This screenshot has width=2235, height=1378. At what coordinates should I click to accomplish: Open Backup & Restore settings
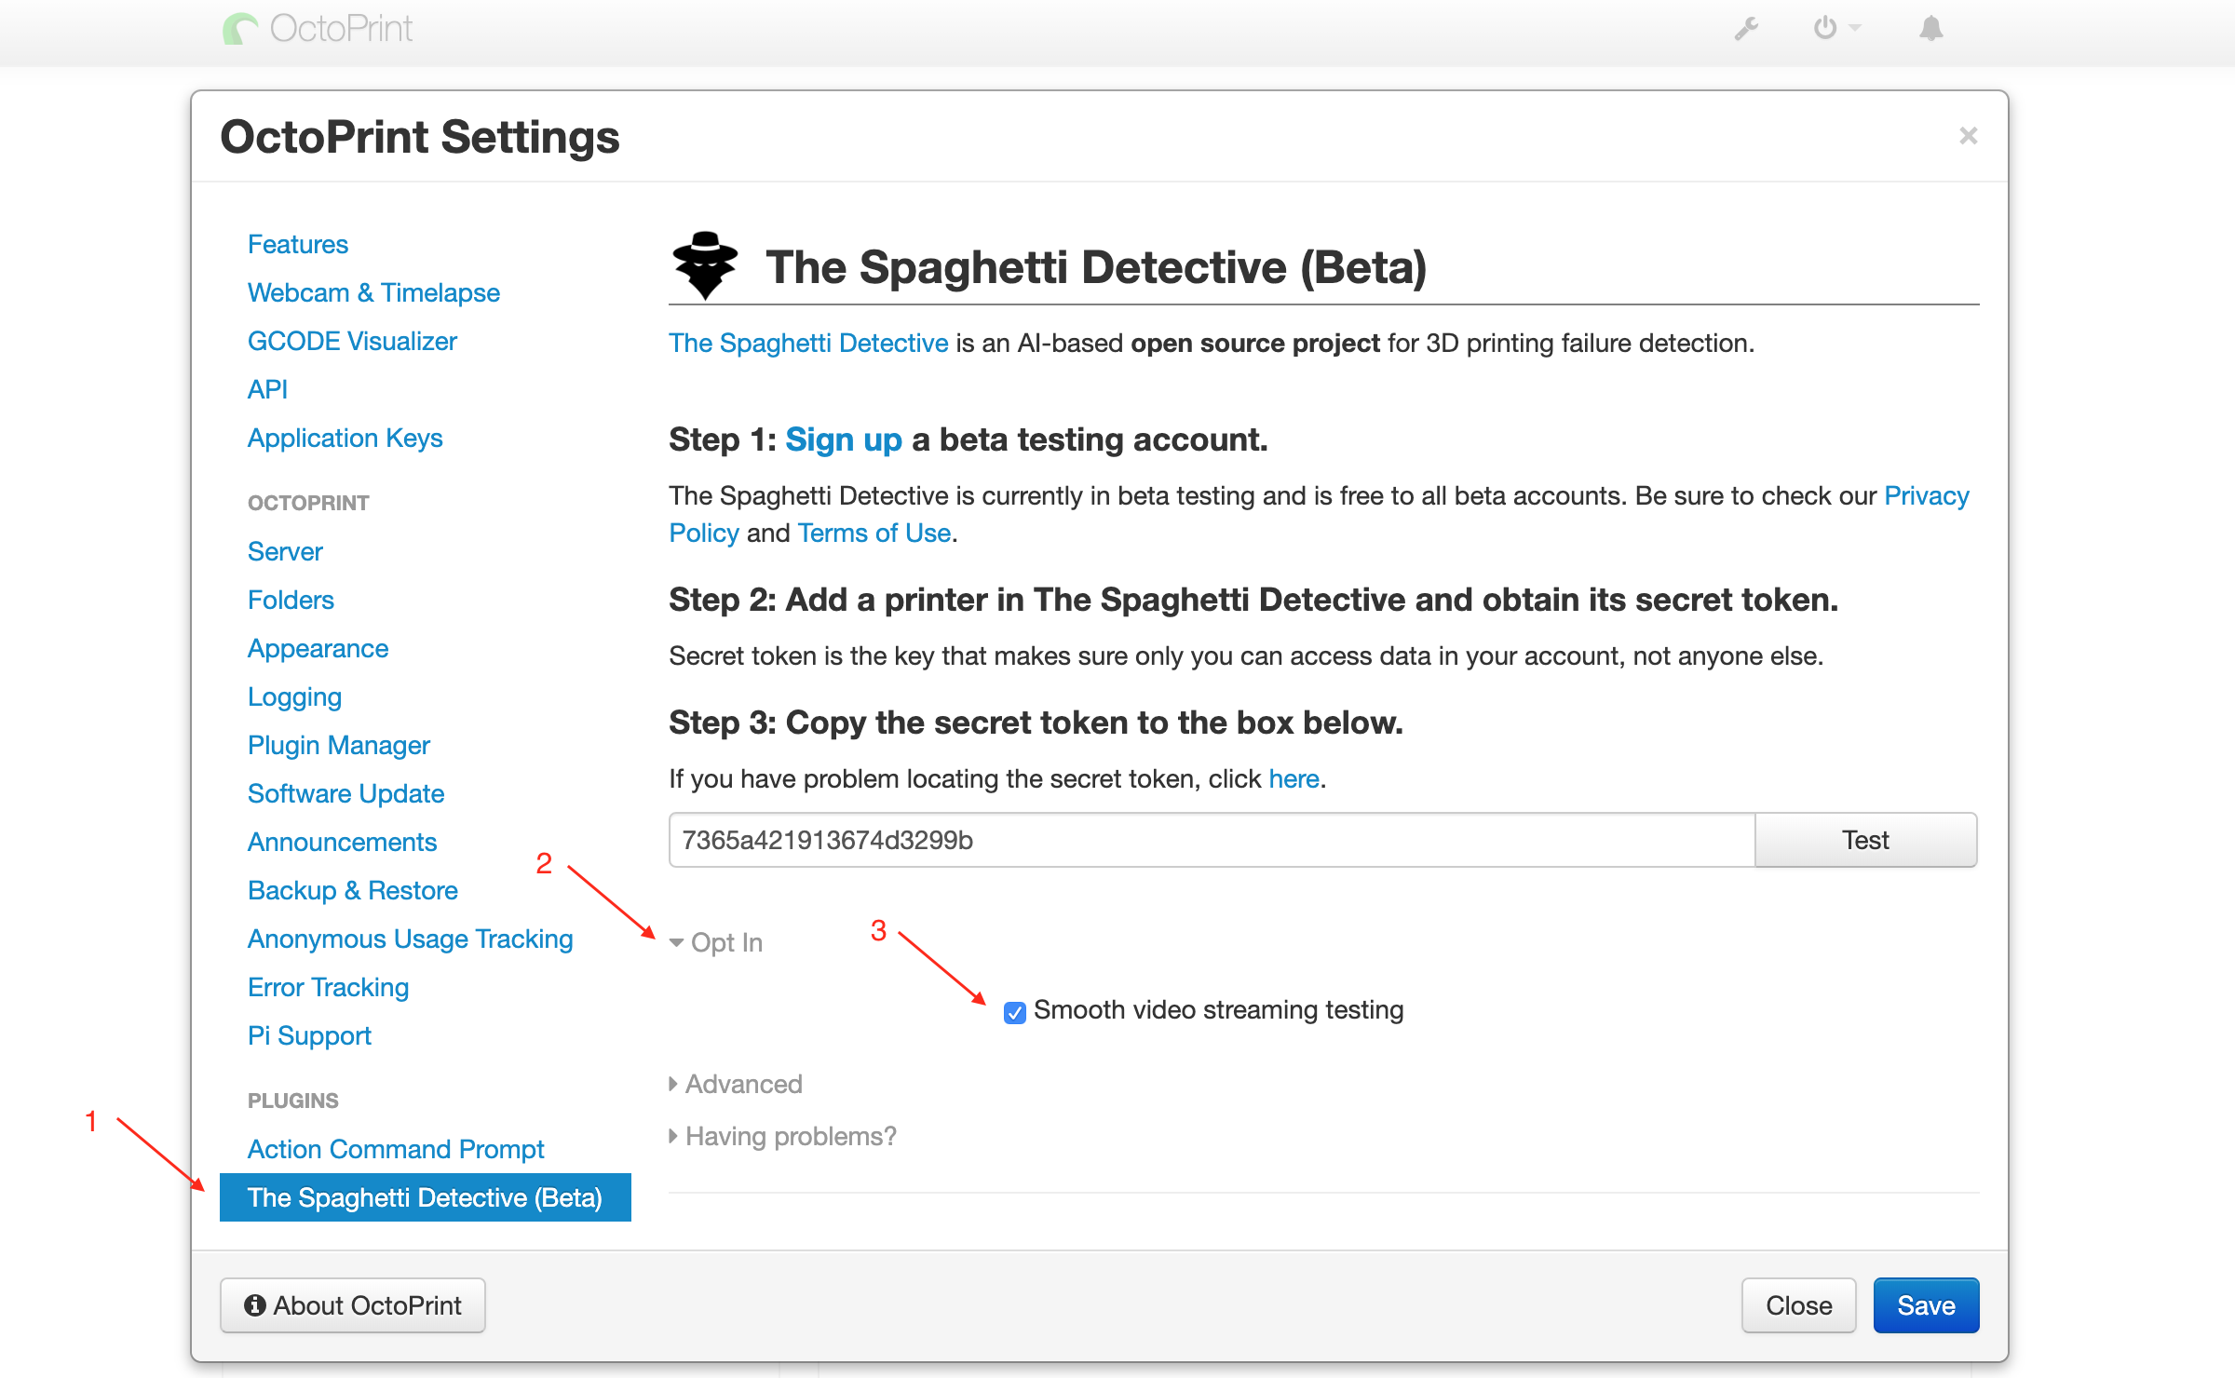pyautogui.click(x=353, y=890)
